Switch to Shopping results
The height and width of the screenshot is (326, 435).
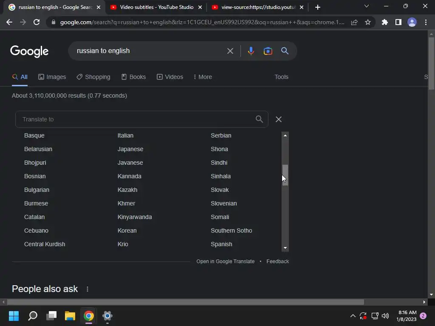point(93,77)
